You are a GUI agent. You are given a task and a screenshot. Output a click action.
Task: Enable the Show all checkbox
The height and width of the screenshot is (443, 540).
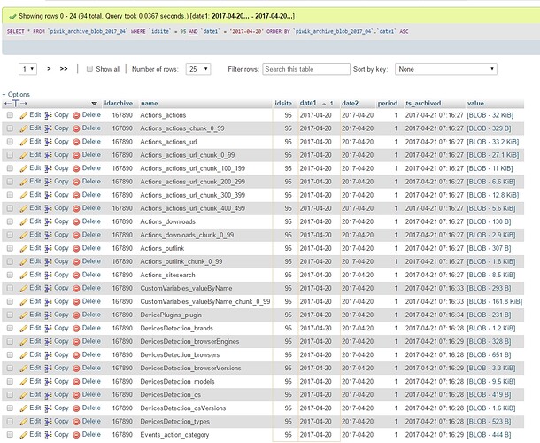point(89,68)
